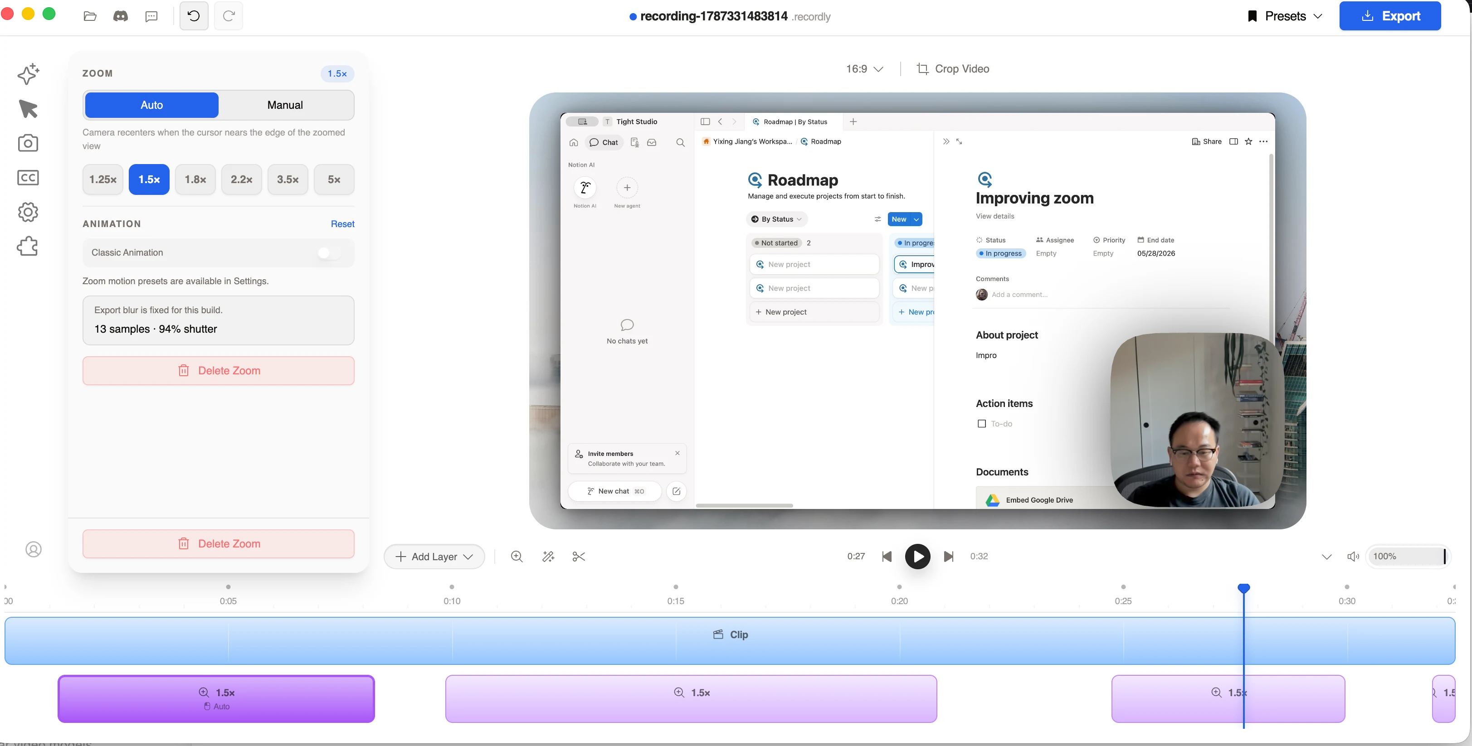
Task: Click the magic wand auto icon
Action: [548, 557]
